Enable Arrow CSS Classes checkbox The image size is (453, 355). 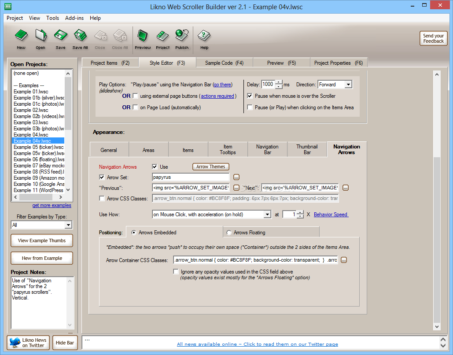[102, 198]
